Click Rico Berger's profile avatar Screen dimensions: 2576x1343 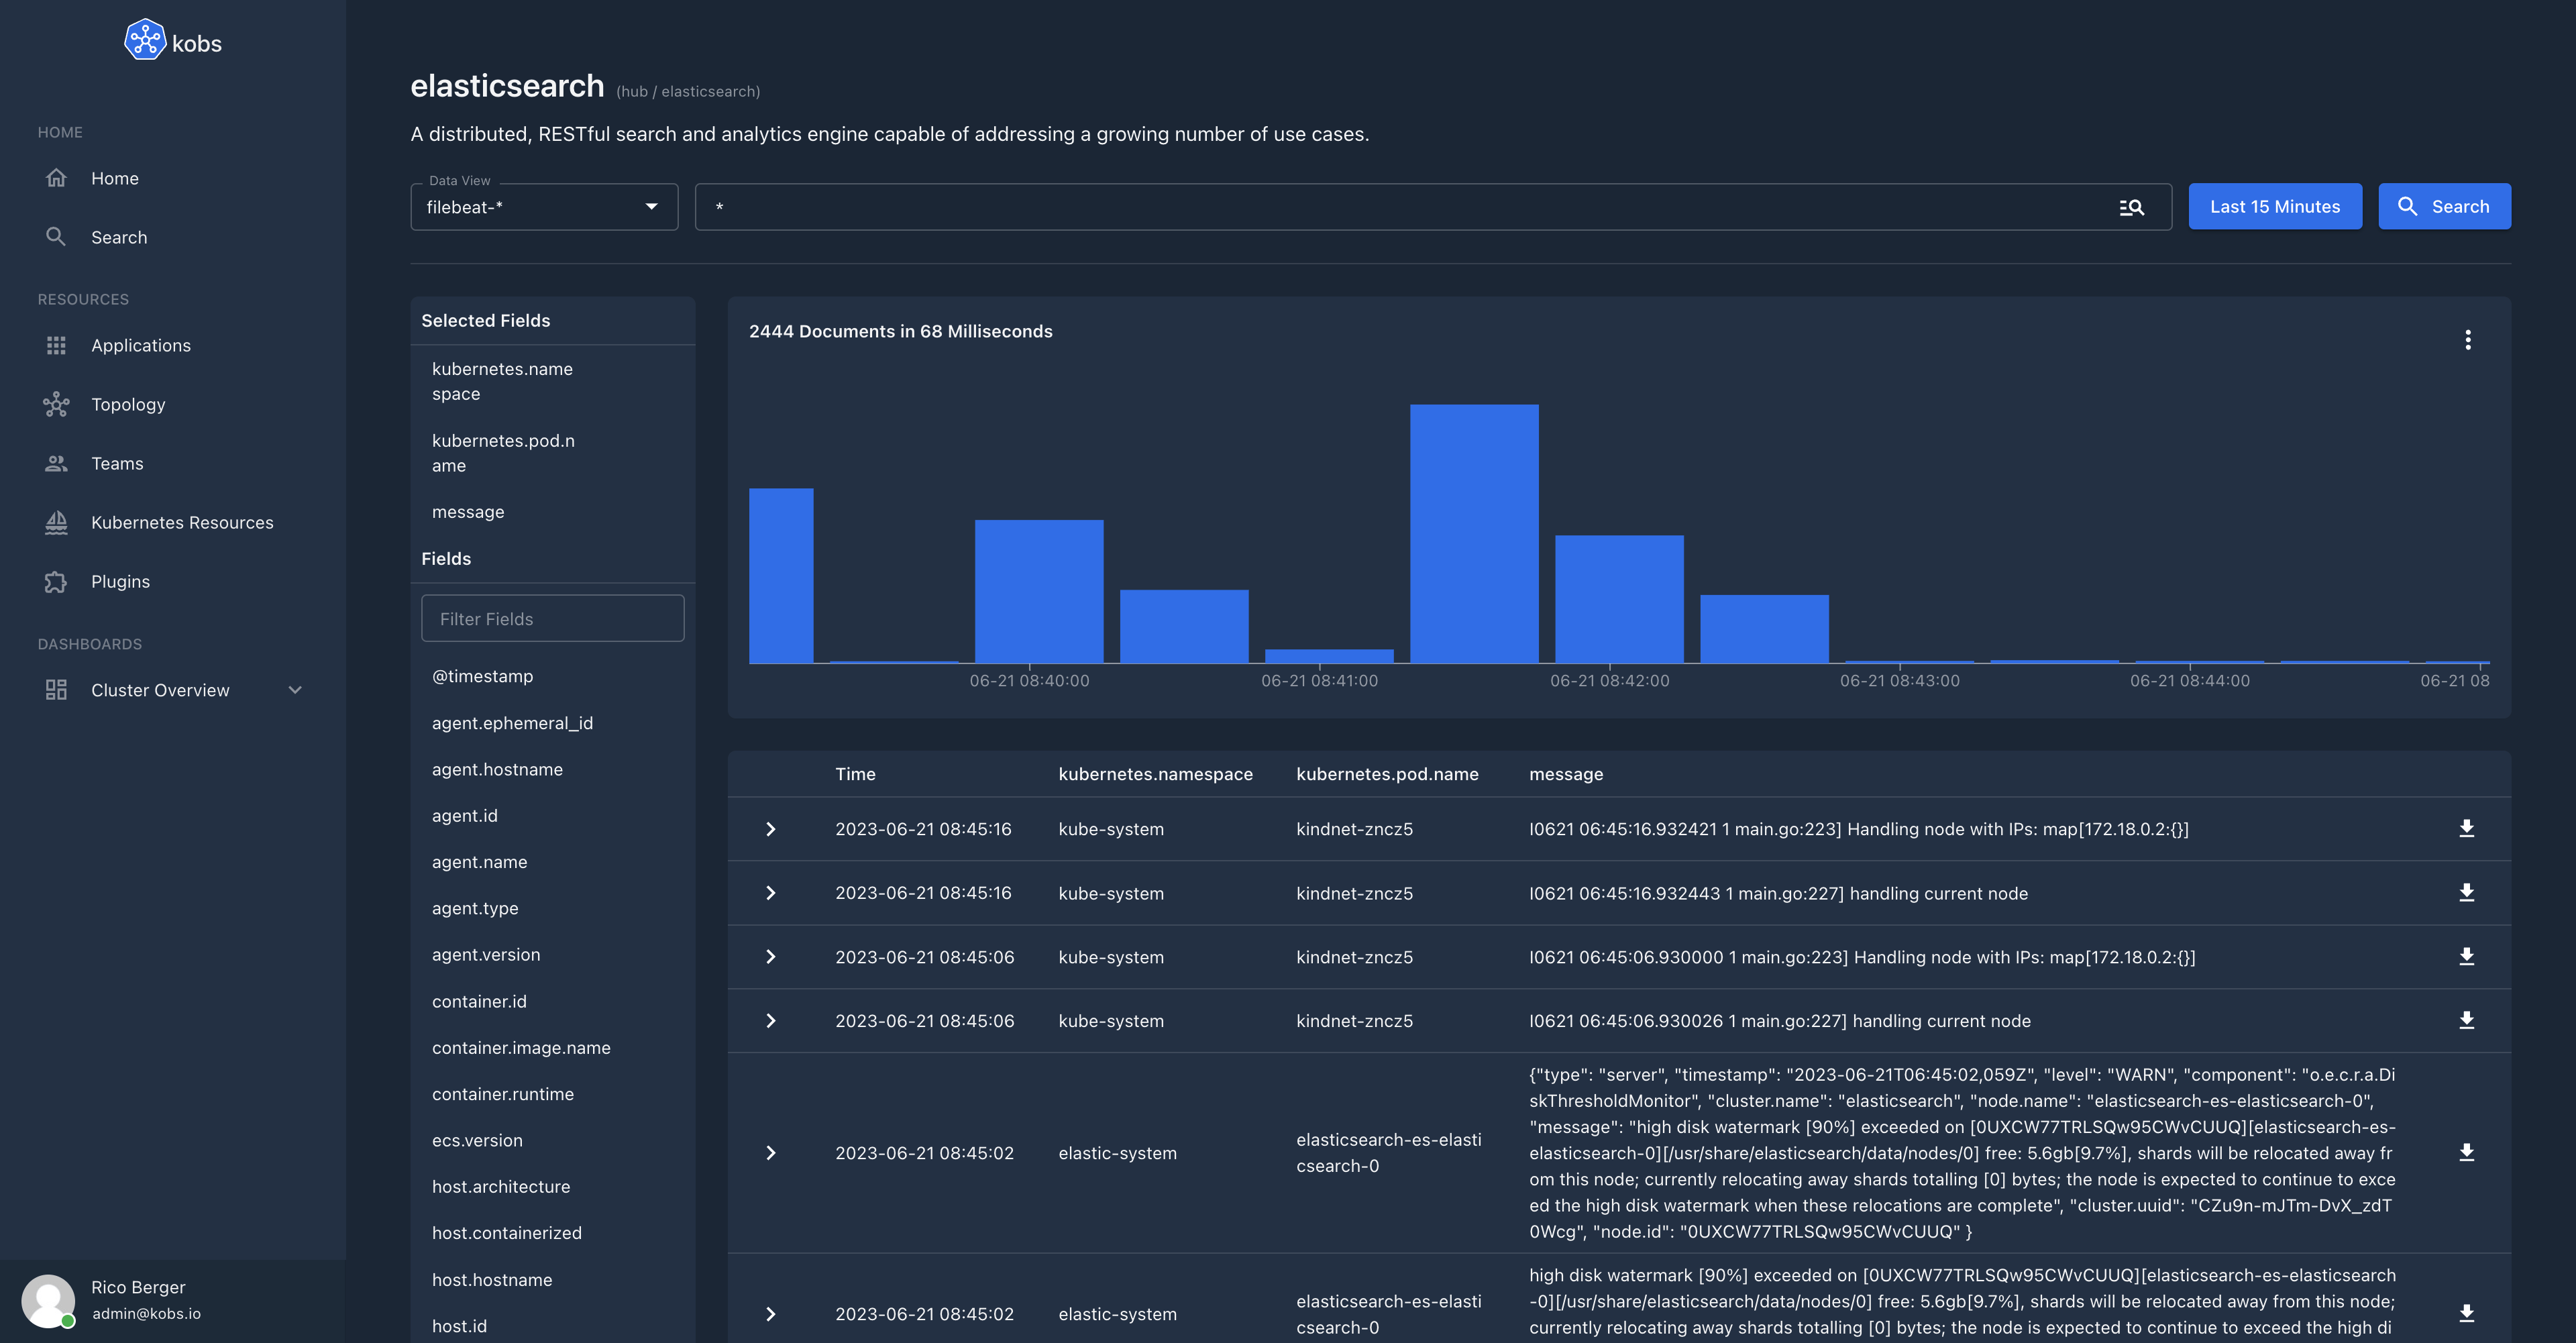(48, 1300)
